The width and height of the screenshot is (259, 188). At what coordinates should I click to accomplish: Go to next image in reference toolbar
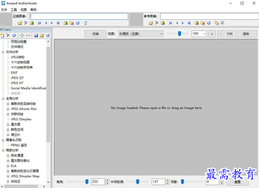(x=183, y=23)
